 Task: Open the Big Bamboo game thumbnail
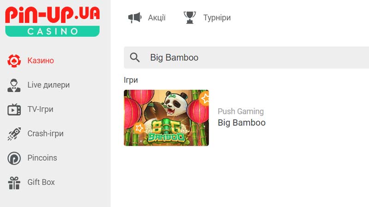[x=166, y=118]
